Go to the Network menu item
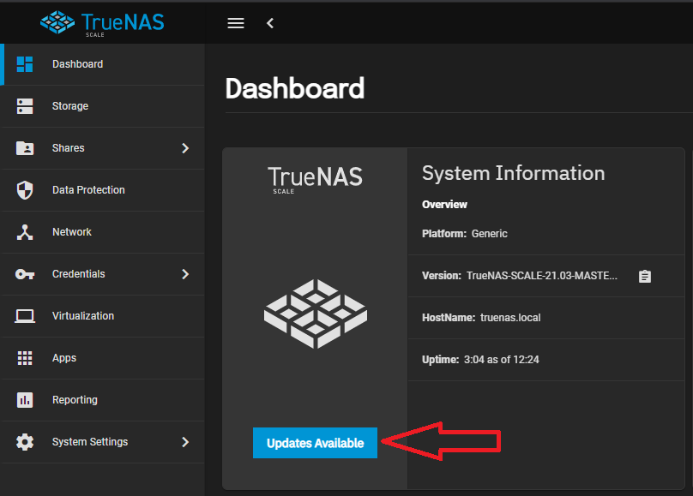Screen dimensions: 693x496 coord(103,232)
